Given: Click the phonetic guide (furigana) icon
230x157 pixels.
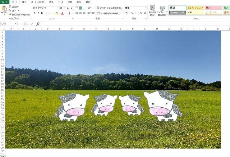Looking at the screenshot, I should [x=69, y=13].
